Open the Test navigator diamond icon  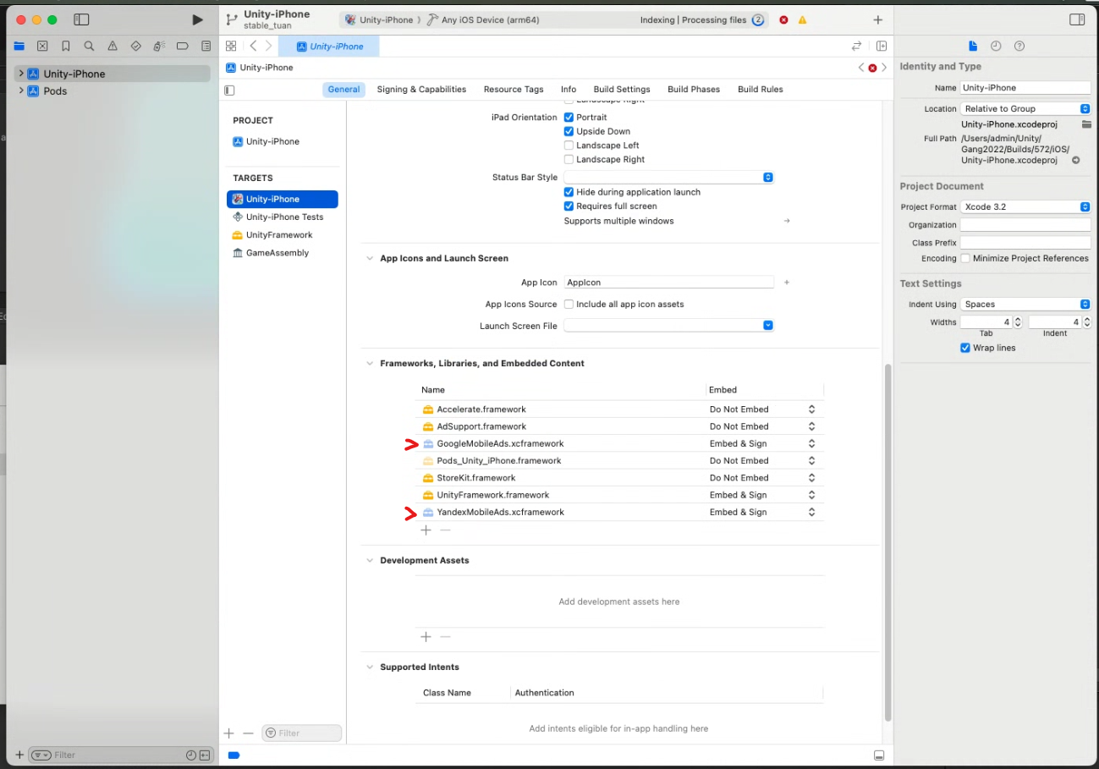point(135,47)
